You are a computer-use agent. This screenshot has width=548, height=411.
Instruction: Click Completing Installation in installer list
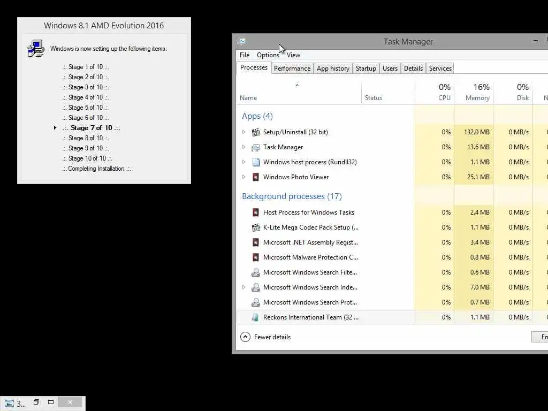pos(96,169)
